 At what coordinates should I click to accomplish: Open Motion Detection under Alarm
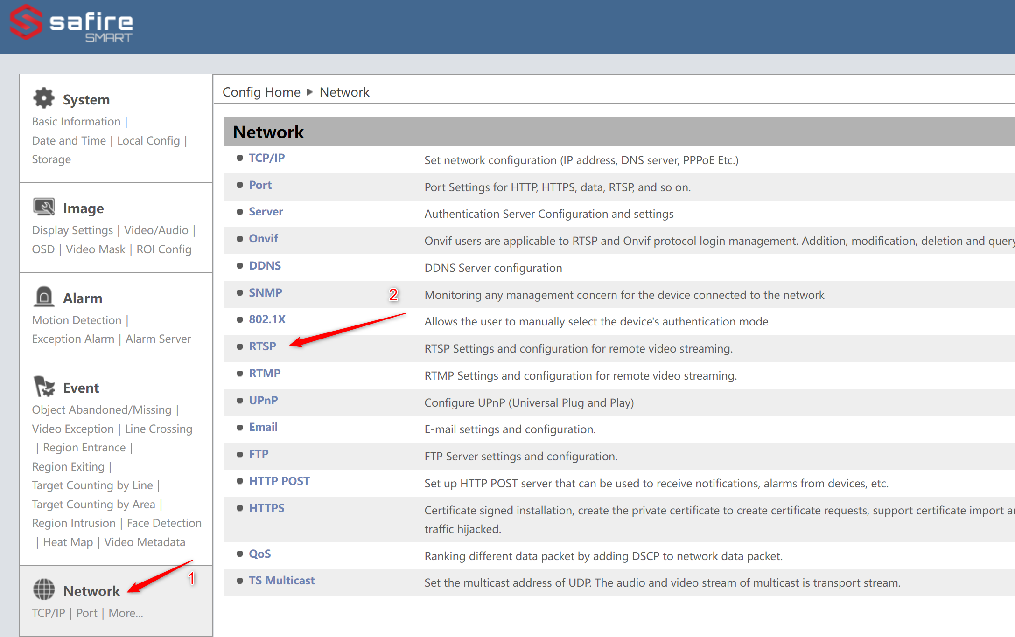point(77,320)
